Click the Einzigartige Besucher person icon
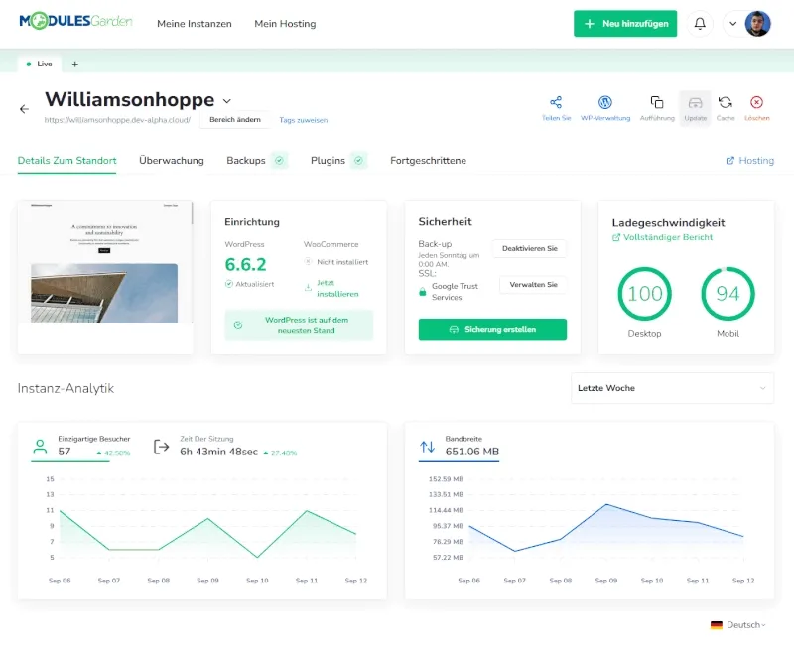The height and width of the screenshot is (647, 794). [x=40, y=447]
